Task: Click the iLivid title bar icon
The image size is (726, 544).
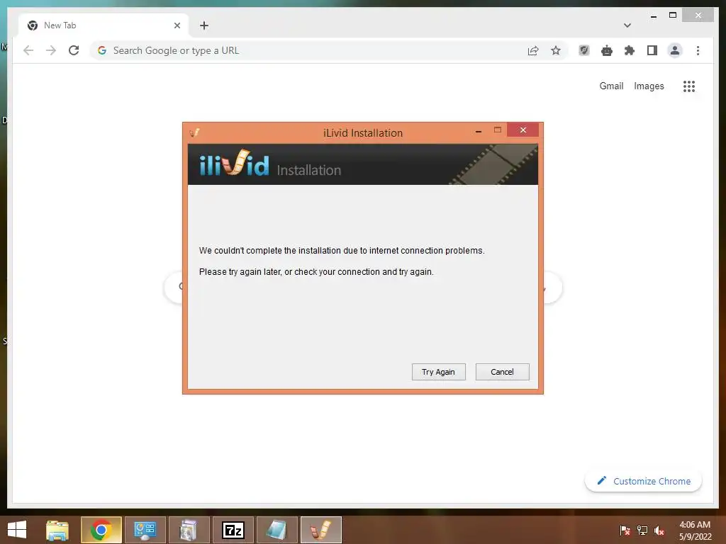Action: [x=194, y=133]
